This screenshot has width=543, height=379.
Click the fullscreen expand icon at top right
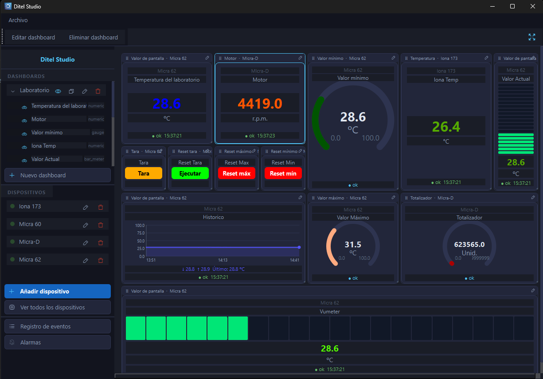pos(532,37)
